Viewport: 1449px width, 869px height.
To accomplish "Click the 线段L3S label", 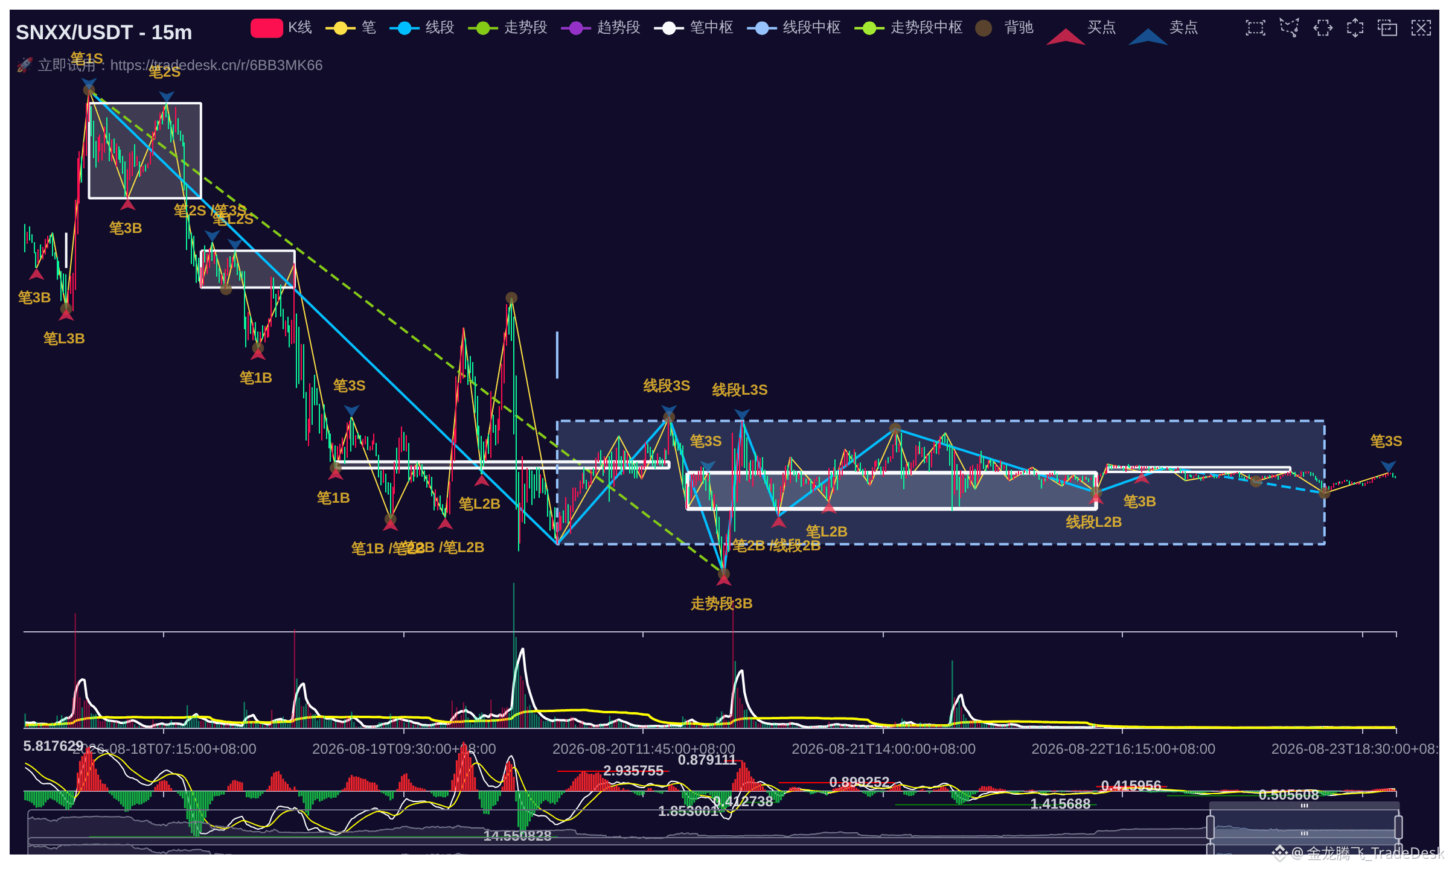I will point(740,390).
